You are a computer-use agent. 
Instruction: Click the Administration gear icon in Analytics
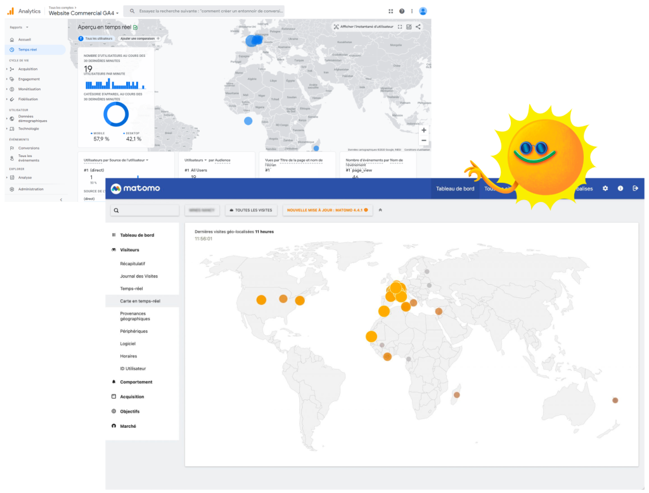tap(12, 189)
